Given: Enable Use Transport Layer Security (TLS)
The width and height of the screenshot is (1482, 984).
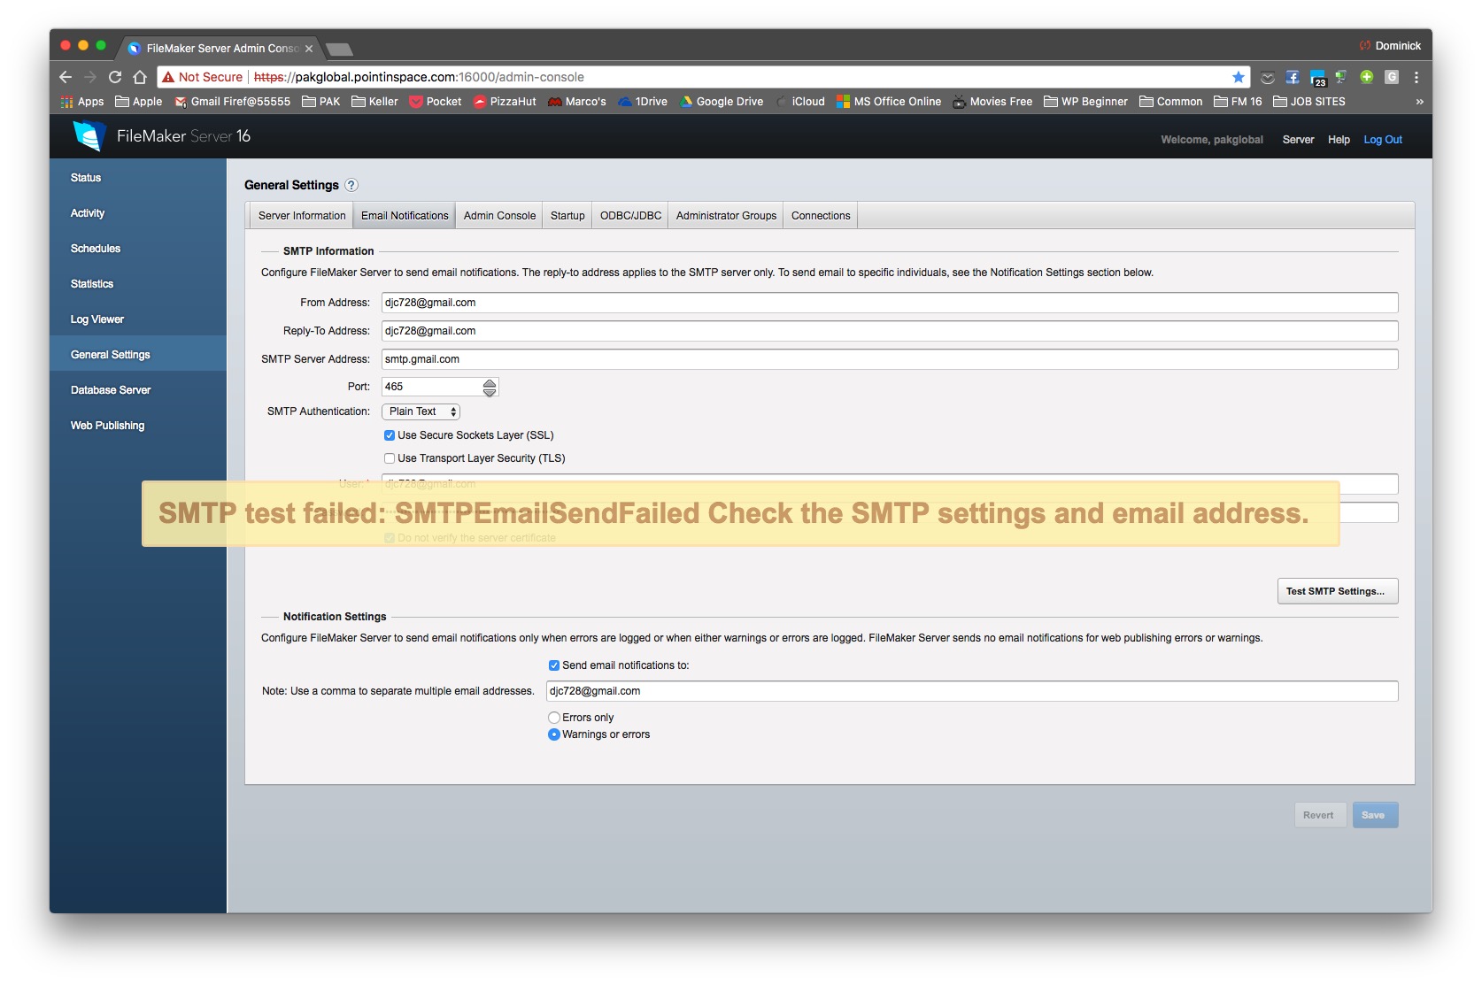Looking at the screenshot, I should 390,458.
